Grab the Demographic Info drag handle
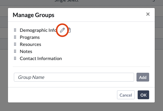This screenshot has width=163, height=111. 15,30
